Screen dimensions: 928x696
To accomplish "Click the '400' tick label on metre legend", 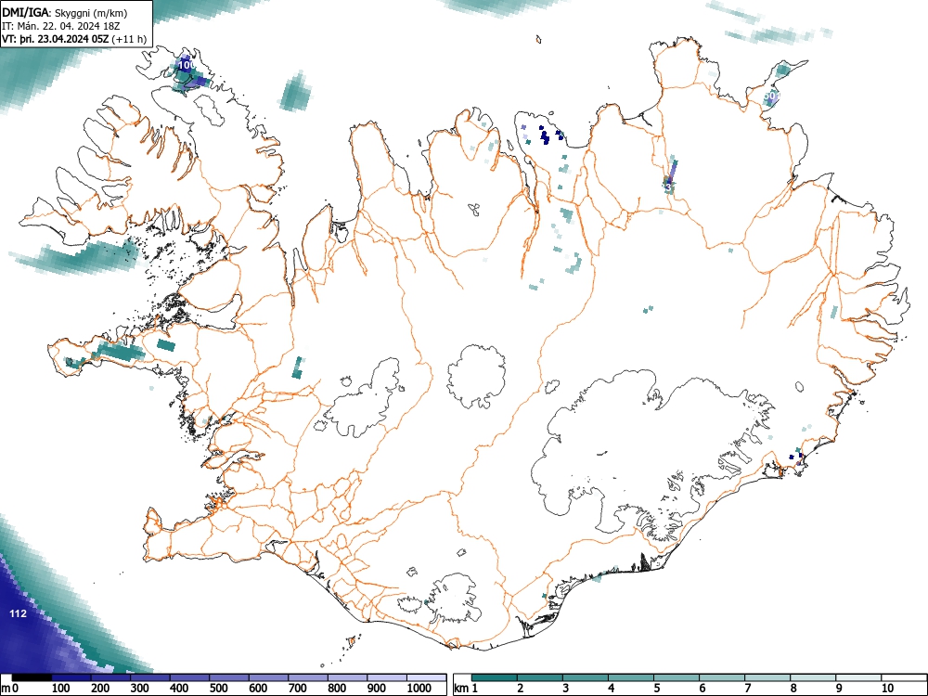I will (179, 689).
